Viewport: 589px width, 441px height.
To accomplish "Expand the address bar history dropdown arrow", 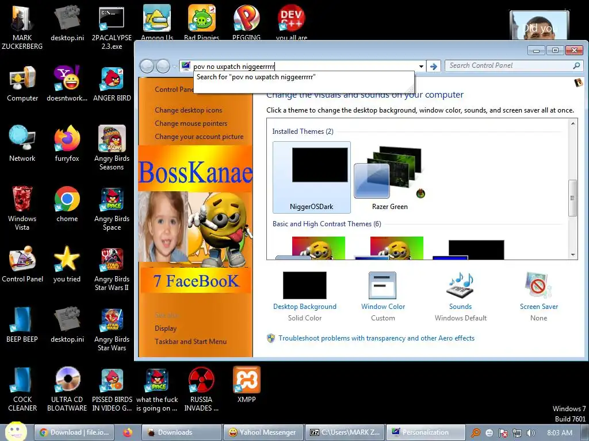I will tap(421, 67).
